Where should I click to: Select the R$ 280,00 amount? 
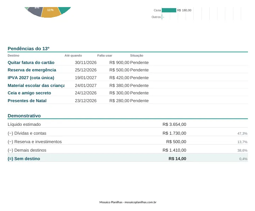[x=120, y=101]
